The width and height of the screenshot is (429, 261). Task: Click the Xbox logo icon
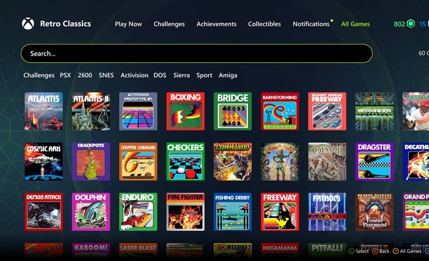pos(28,24)
